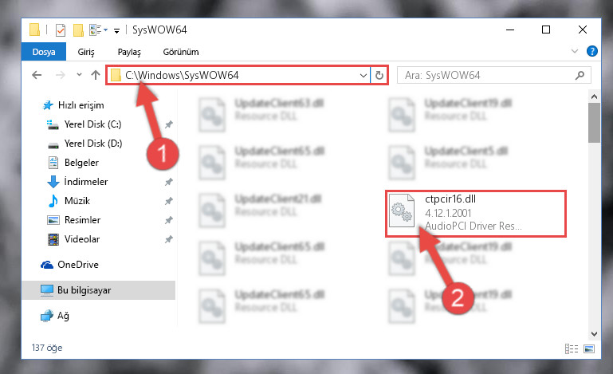Image resolution: width=613 pixels, height=374 pixels.
Task: Open the Dosya tab
Action: [44, 52]
